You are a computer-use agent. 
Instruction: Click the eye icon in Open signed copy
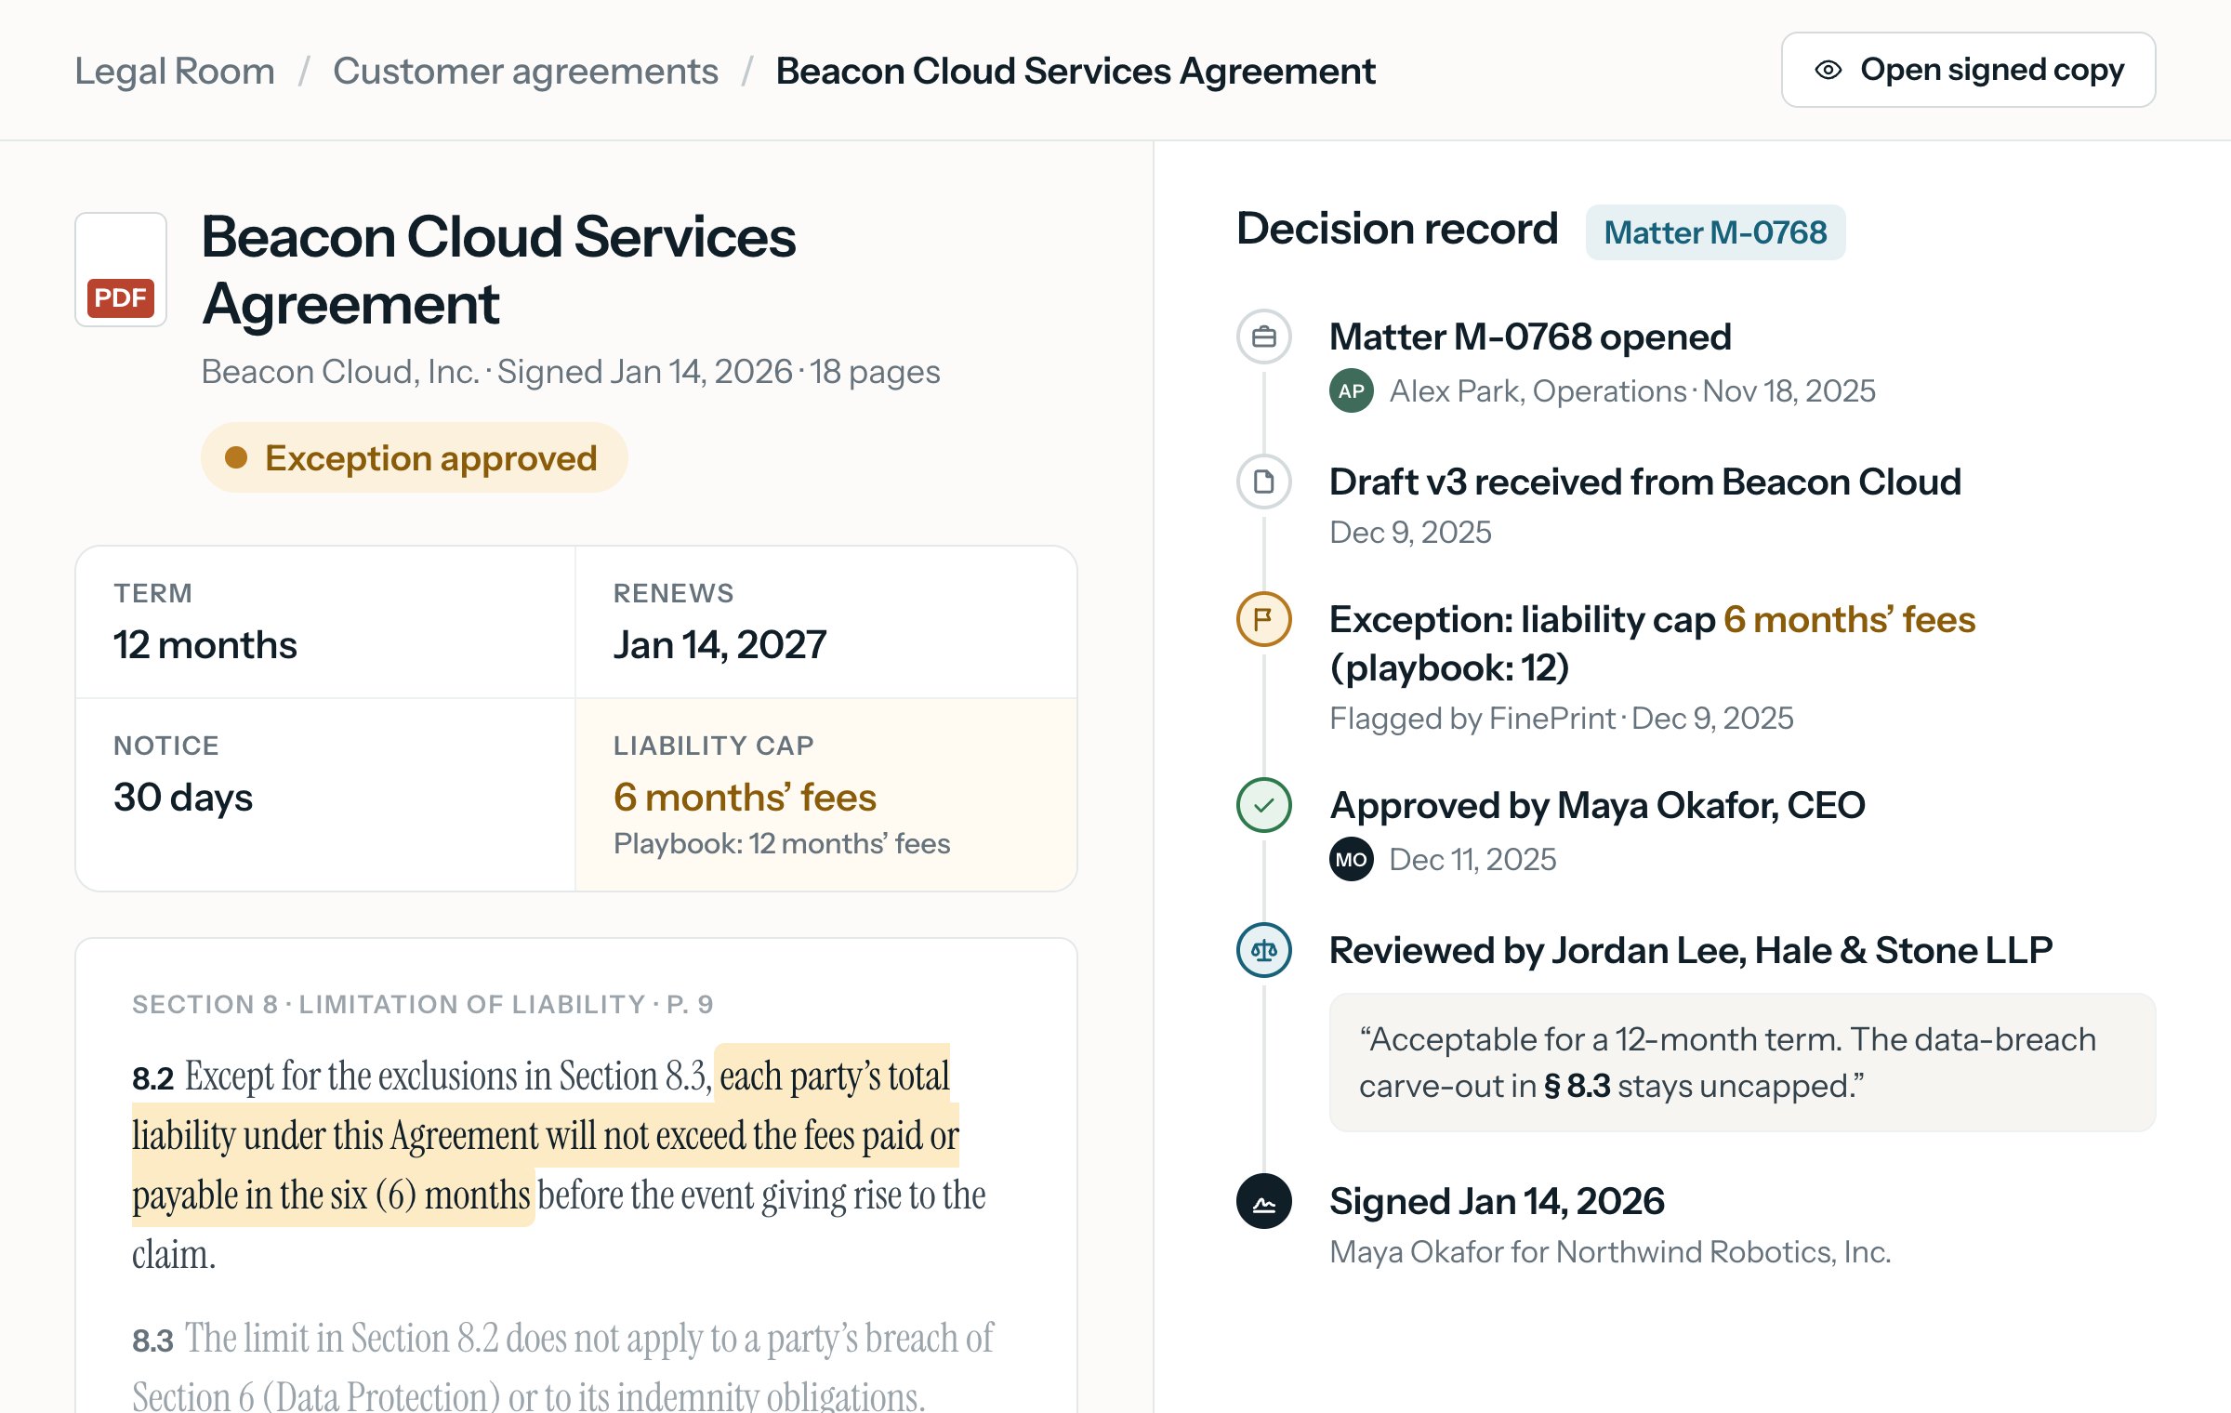point(1828,71)
